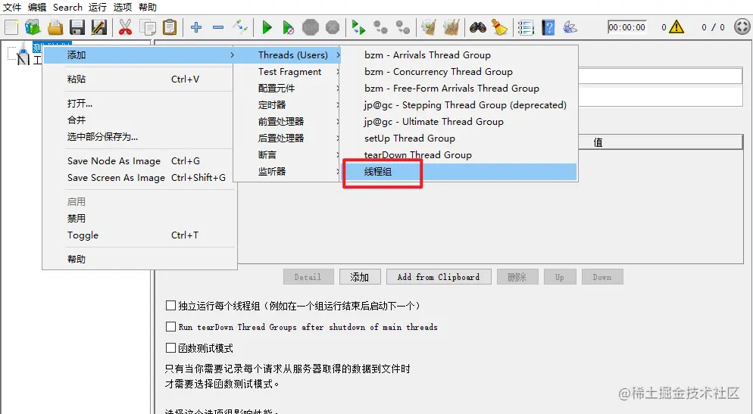753x414 pixels.
Task: Open the 帮助 menu in the menu bar
Action: point(148,8)
